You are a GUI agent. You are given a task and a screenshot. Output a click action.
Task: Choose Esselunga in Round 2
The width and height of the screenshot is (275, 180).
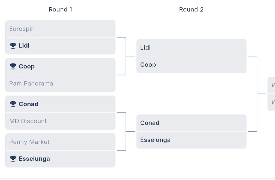coord(191,140)
